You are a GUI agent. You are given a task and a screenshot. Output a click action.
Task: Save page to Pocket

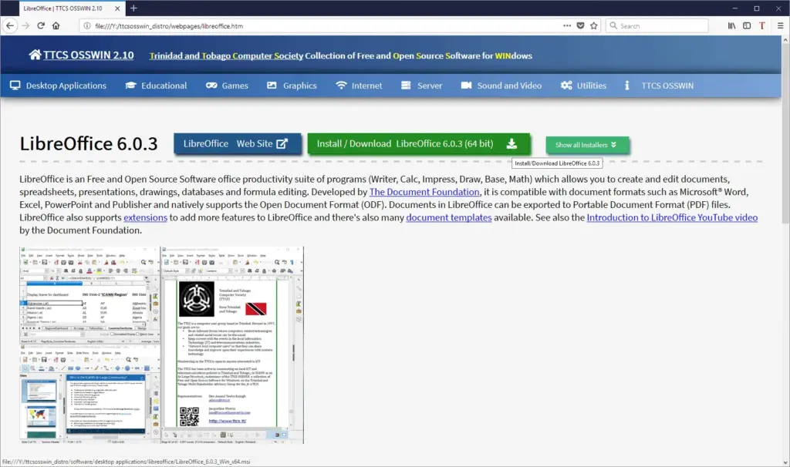coord(580,25)
